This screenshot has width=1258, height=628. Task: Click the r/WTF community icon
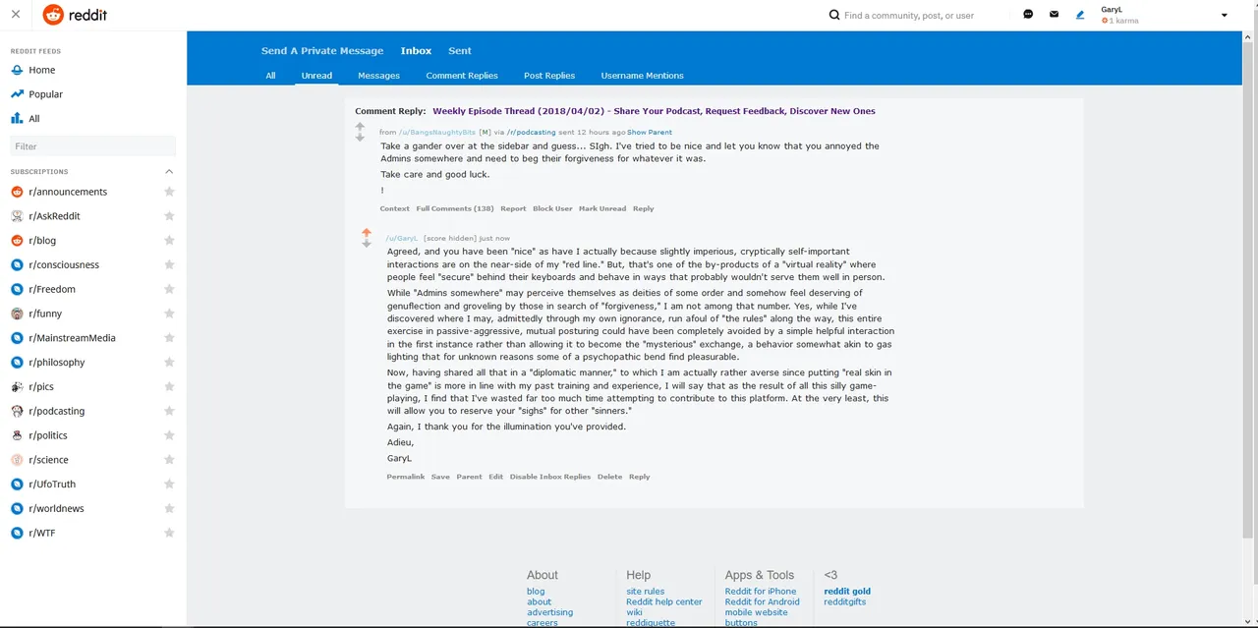[17, 533]
